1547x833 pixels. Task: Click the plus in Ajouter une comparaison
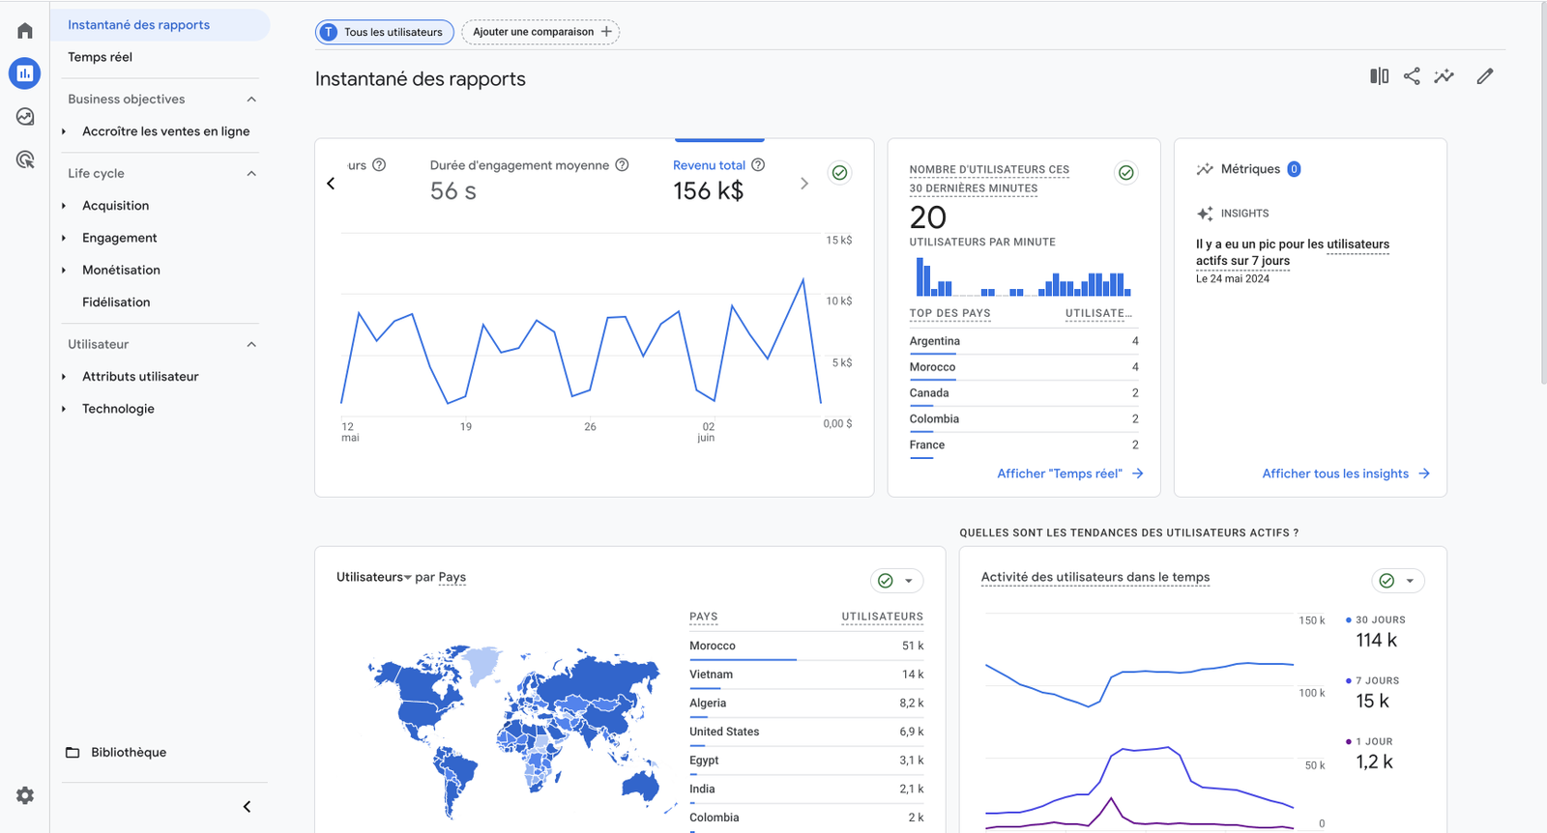tap(606, 32)
